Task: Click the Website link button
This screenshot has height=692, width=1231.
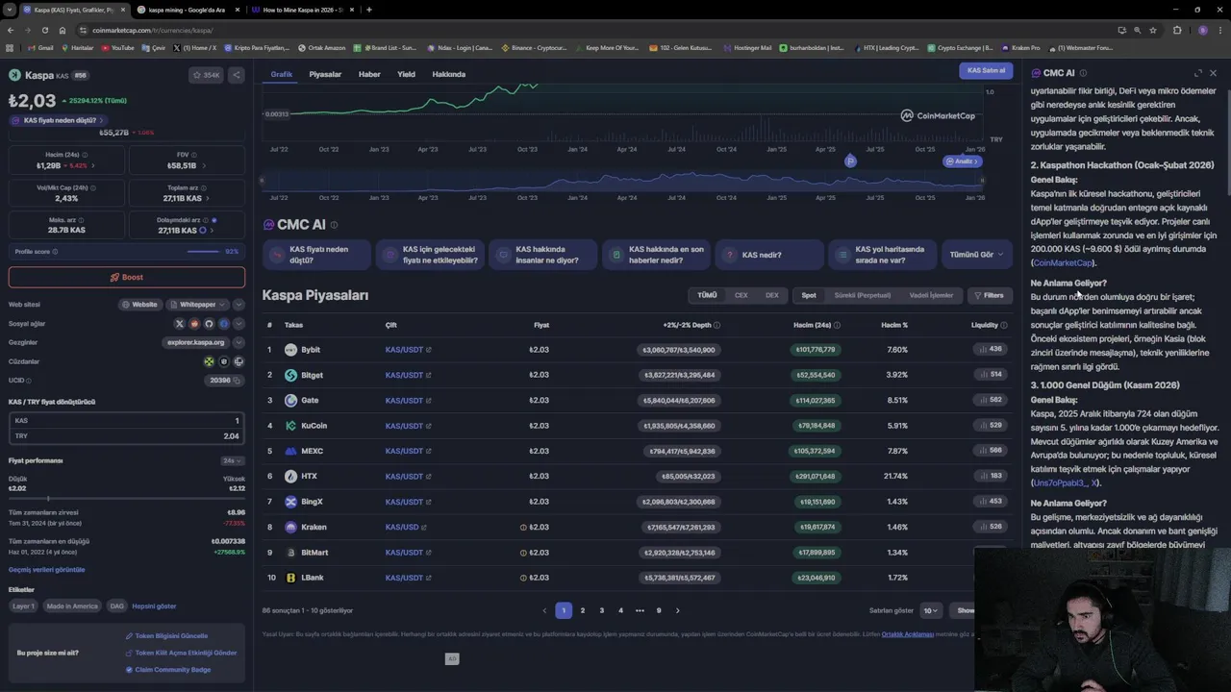Action: 139,305
